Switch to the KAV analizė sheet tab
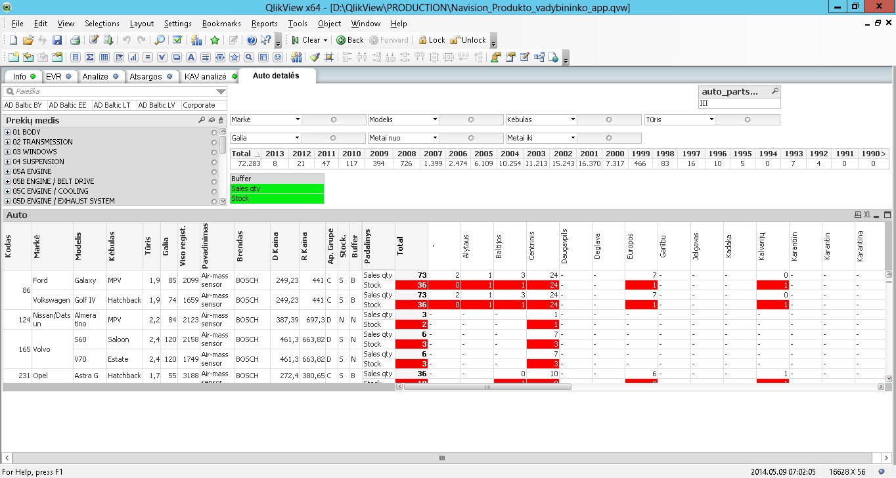Image resolution: width=896 pixels, height=478 pixels. pos(210,77)
